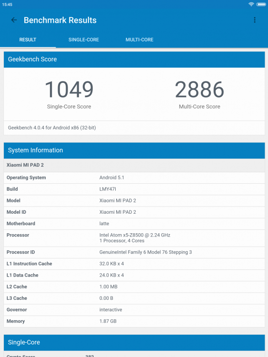This screenshot has height=357, width=268.
Task: Tap the Operating System label
Action: coord(26,178)
